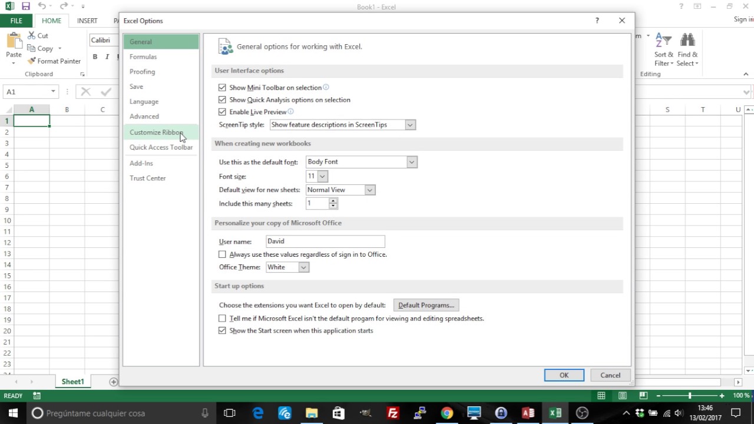Viewport: 754px width, 424px height.
Task: Click the cancel X in formula bar
Action: tap(86, 91)
